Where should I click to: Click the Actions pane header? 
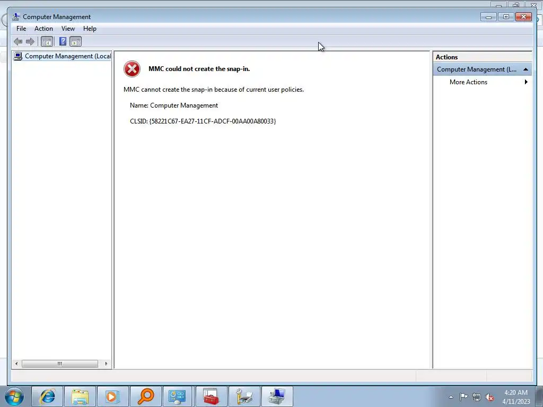482,57
